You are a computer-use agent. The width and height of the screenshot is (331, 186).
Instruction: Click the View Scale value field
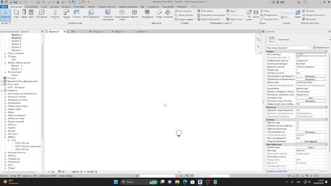(310, 54)
